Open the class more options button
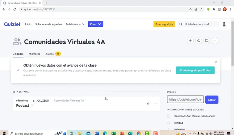The width and height of the screenshot is (234, 135). click(x=215, y=40)
